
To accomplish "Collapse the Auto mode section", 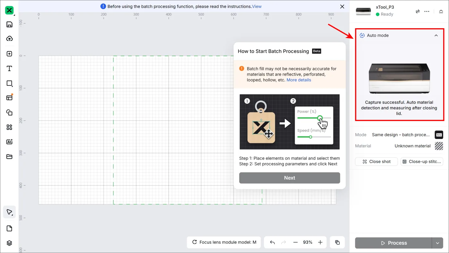I will point(436,36).
